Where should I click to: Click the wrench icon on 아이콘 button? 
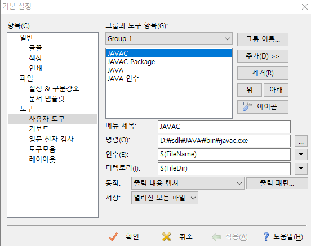247,106
